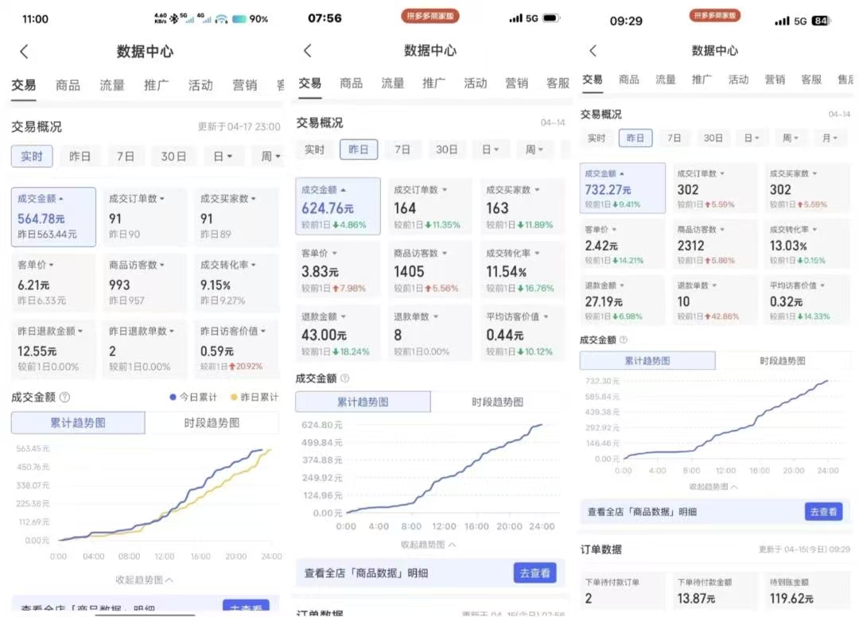Tap the 90% battery icon in the 11:00 screen
The image size is (859, 617).
pos(239,19)
